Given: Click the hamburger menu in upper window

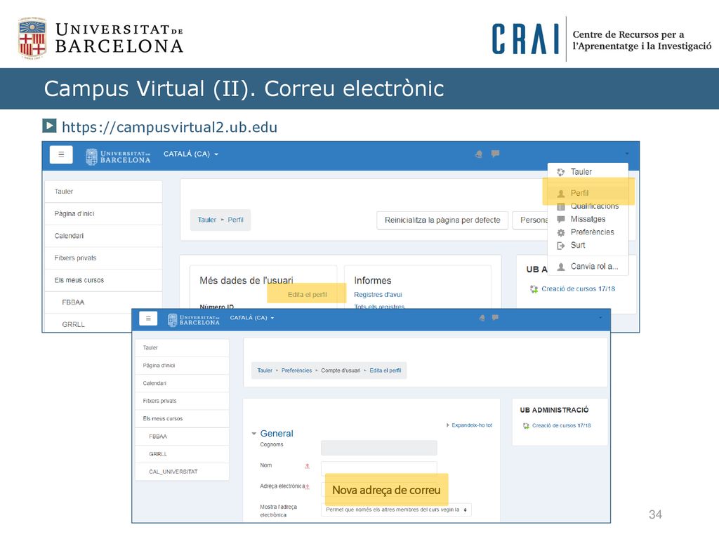Looking at the screenshot, I should click(61, 154).
